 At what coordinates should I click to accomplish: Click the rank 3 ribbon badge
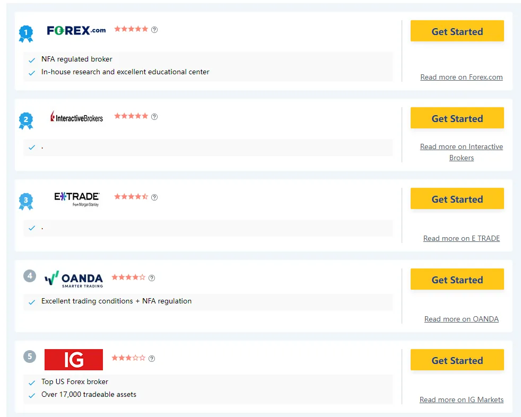tap(26, 202)
